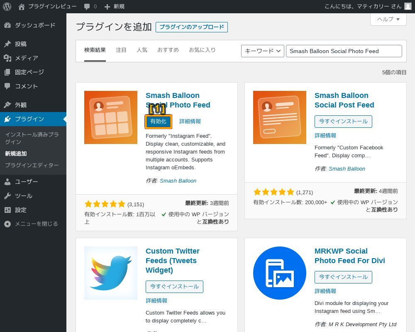
Task: Open the プラグインレビュー site name link
Action: (x=52, y=6)
